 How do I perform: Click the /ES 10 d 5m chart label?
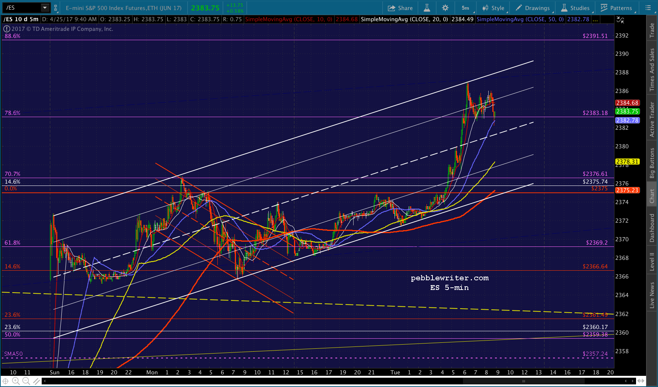tap(21, 19)
